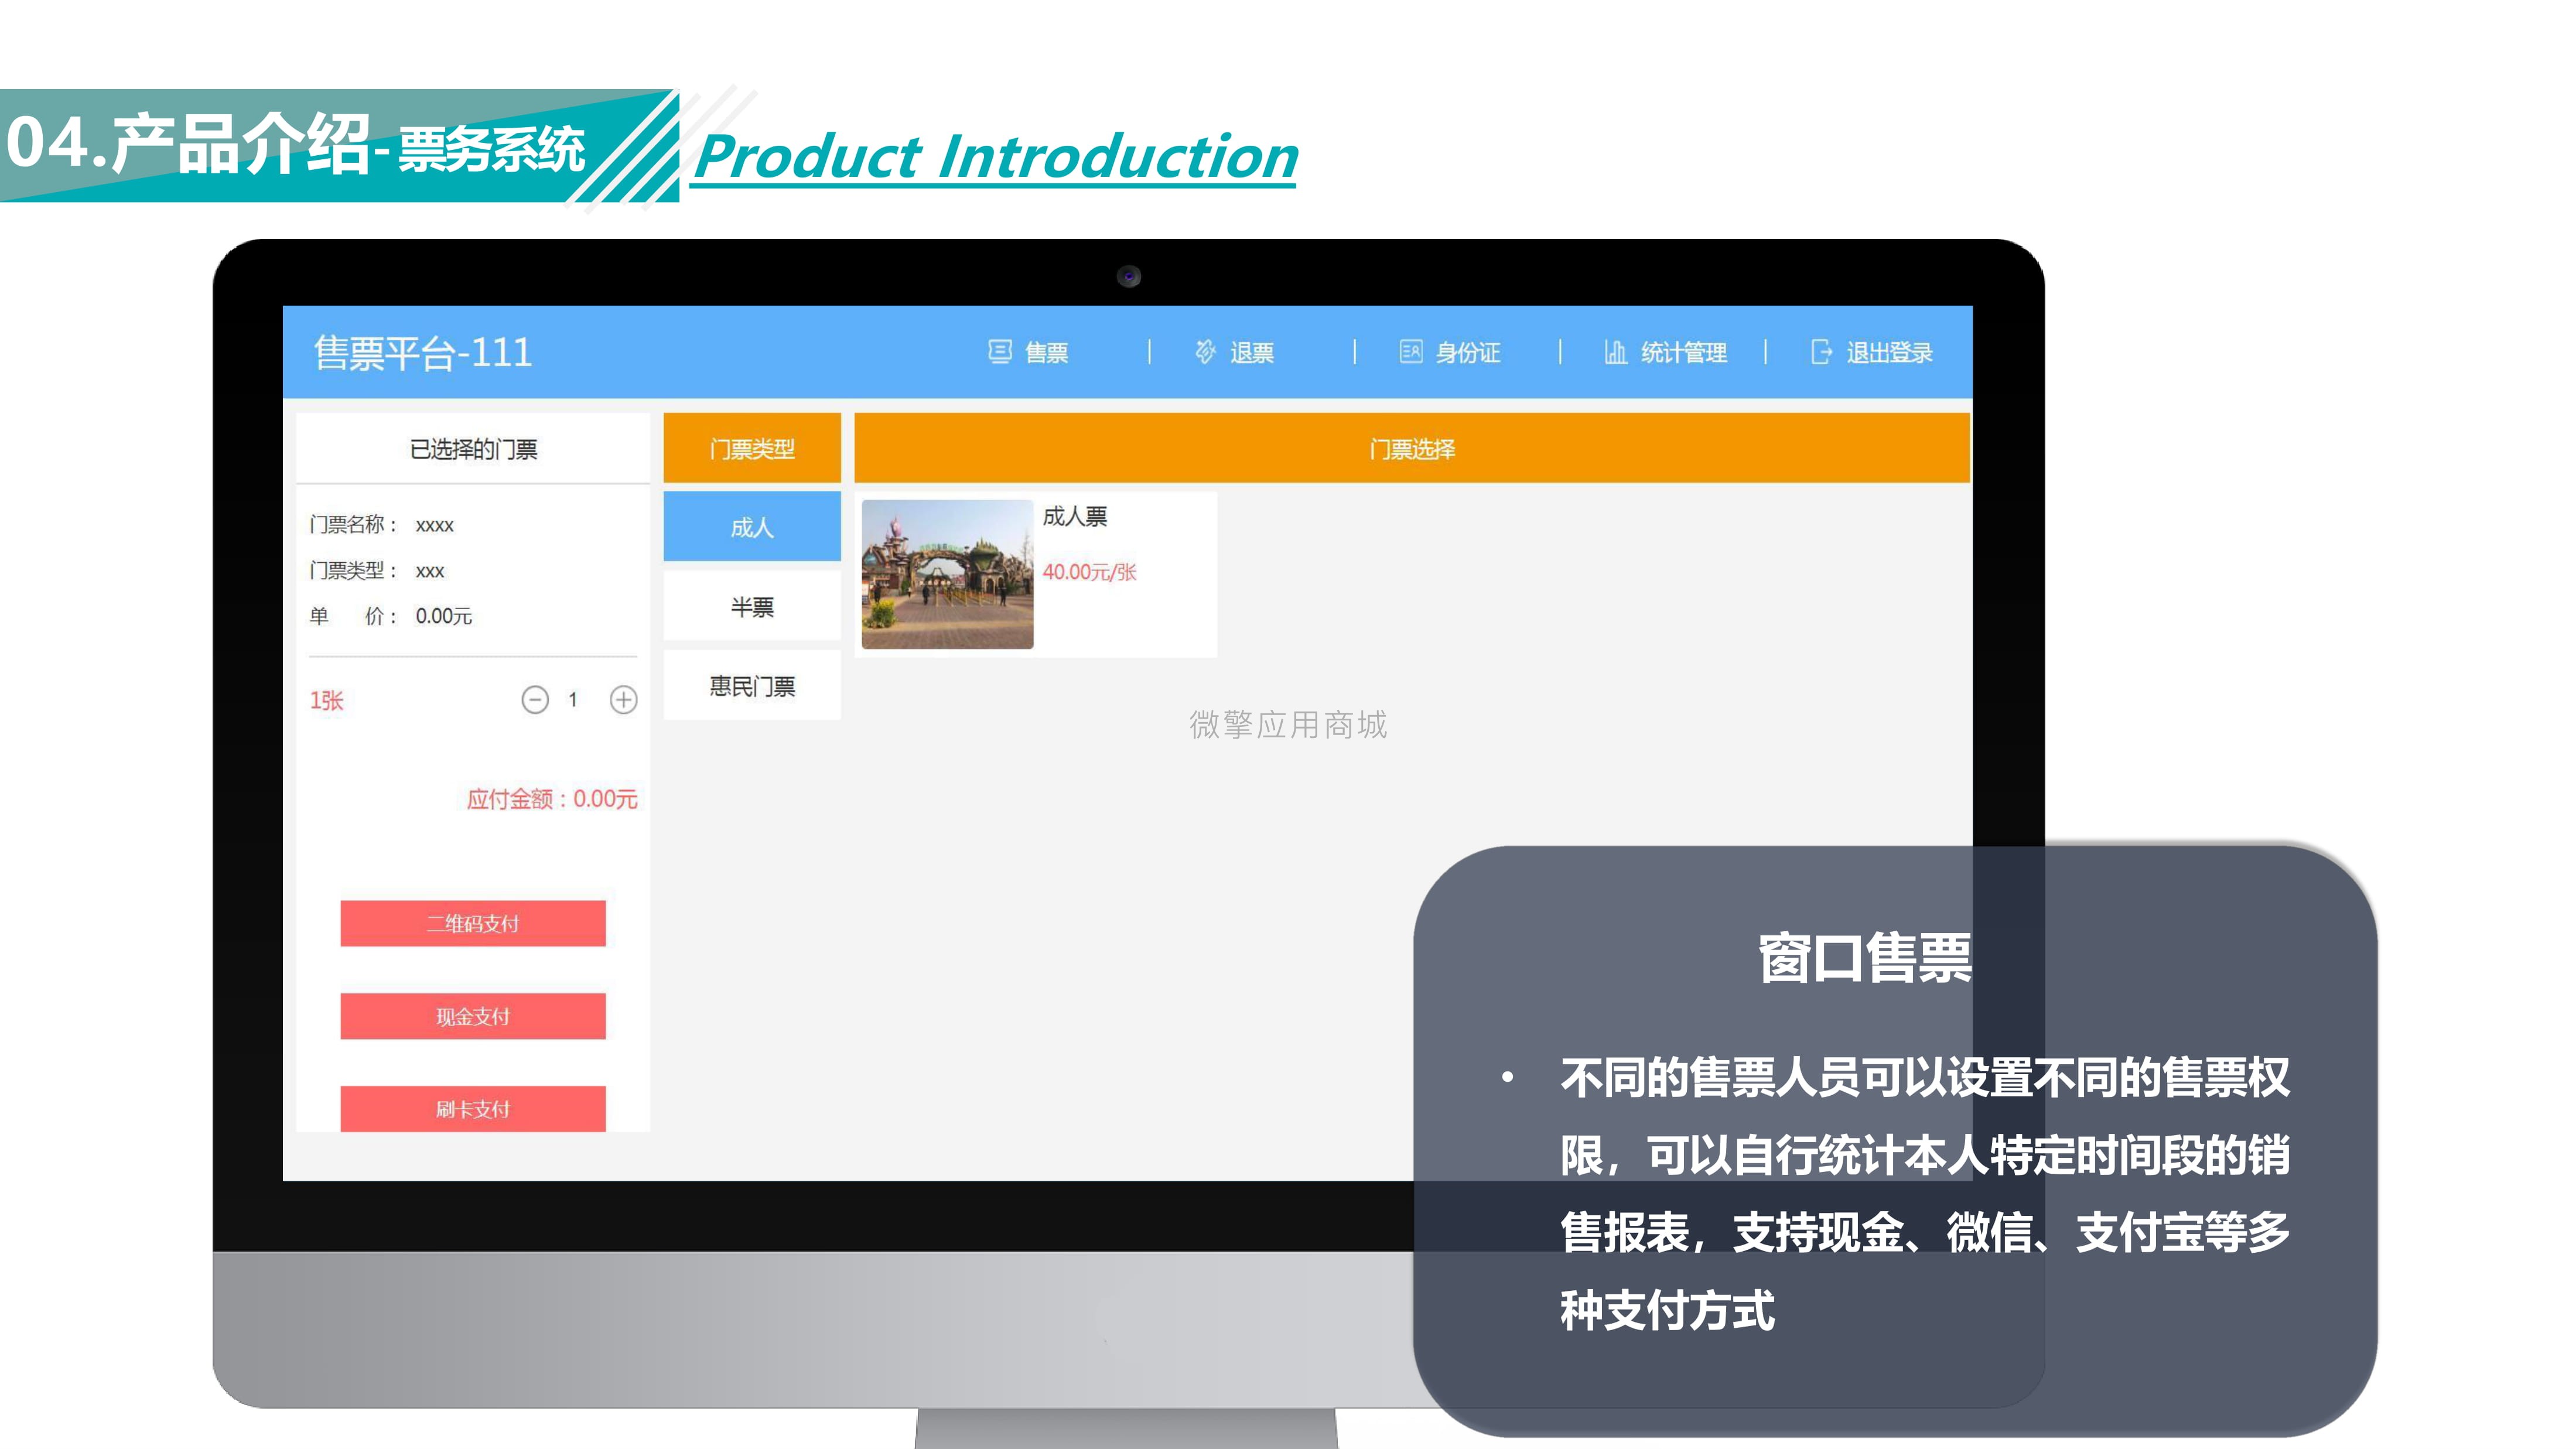Choose 刷卡支付 card payment
Screen dimensions: 2576x1449
tap(473, 1109)
